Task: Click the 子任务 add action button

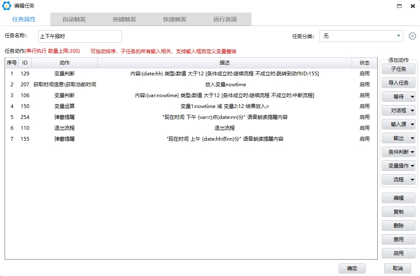Action: 398,69
